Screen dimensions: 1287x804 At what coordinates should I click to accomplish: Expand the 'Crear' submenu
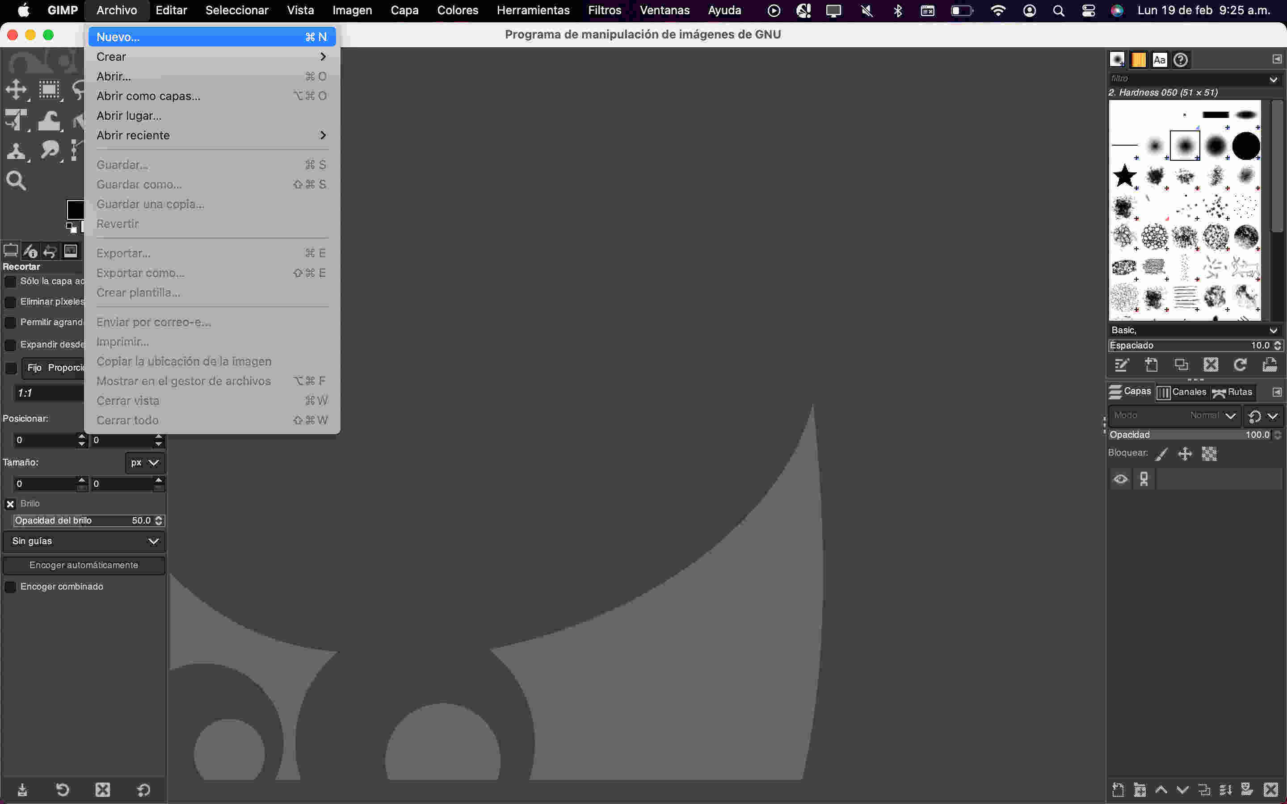point(212,56)
